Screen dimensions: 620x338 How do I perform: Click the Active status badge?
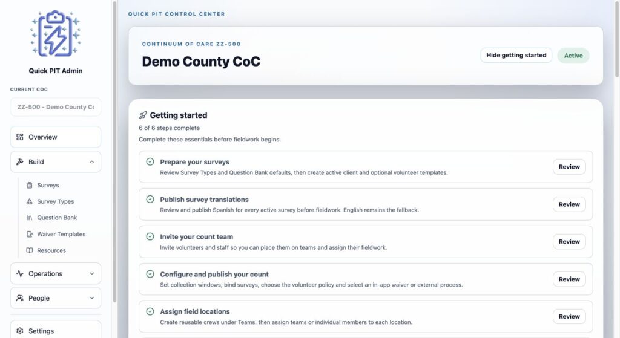(x=573, y=56)
